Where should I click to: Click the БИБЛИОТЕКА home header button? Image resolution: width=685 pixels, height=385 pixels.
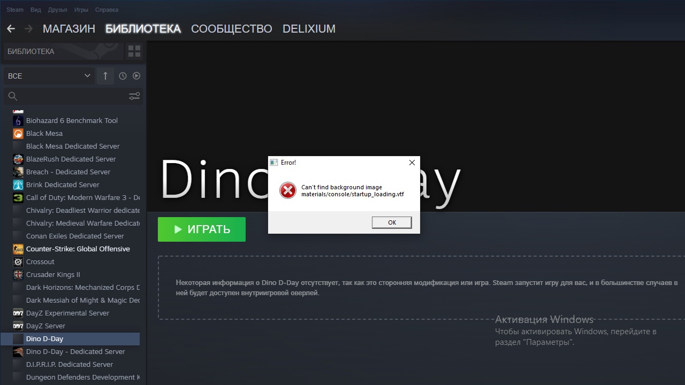pyautogui.click(x=63, y=52)
